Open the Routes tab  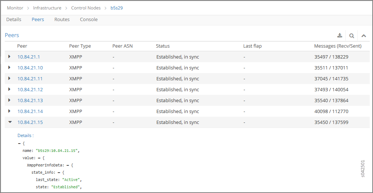click(x=62, y=20)
